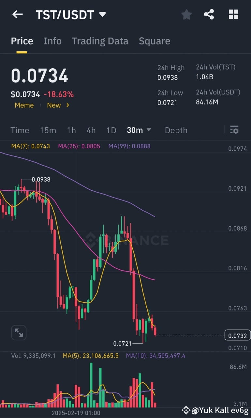This screenshot has width=251, height=418.
Task: Open the share options
Action: [x=209, y=14]
